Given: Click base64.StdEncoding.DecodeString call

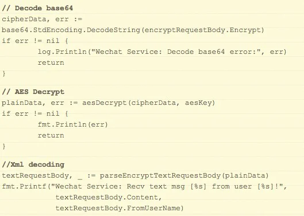Looking at the screenshot, I should (71, 30).
